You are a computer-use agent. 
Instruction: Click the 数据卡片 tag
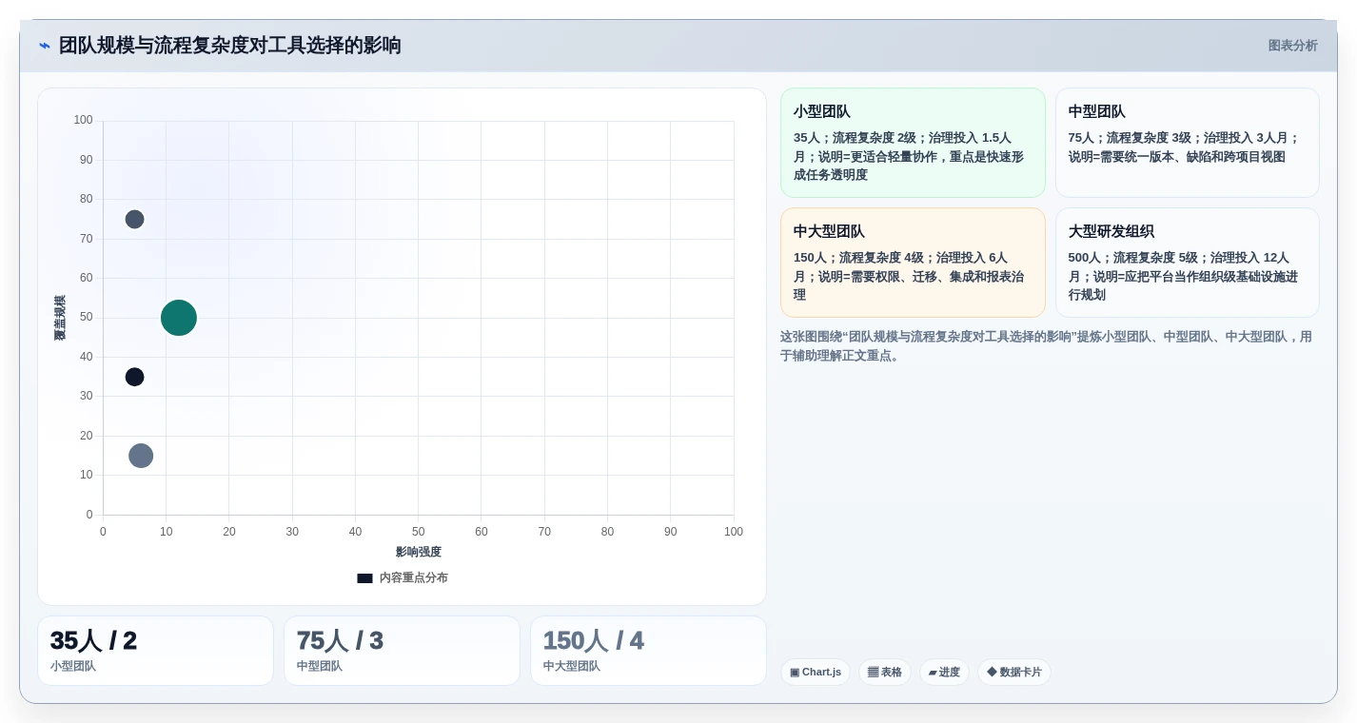1014,673
